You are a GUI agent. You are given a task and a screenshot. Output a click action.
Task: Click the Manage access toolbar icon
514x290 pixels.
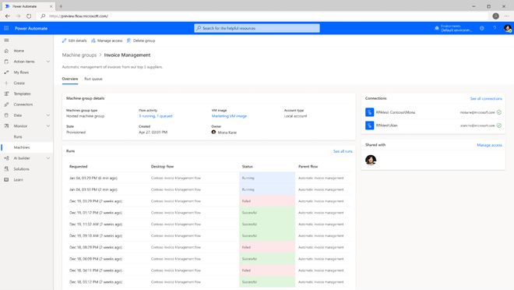coord(93,41)
